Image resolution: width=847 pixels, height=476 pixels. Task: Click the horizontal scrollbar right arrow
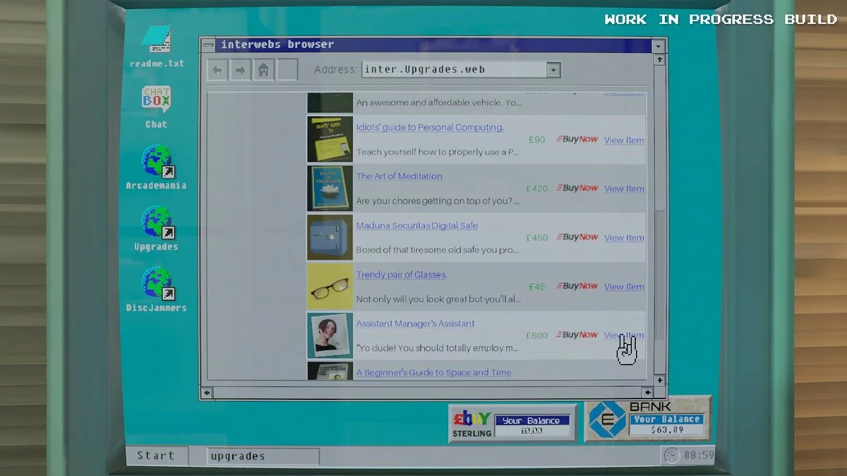[648, 392]
